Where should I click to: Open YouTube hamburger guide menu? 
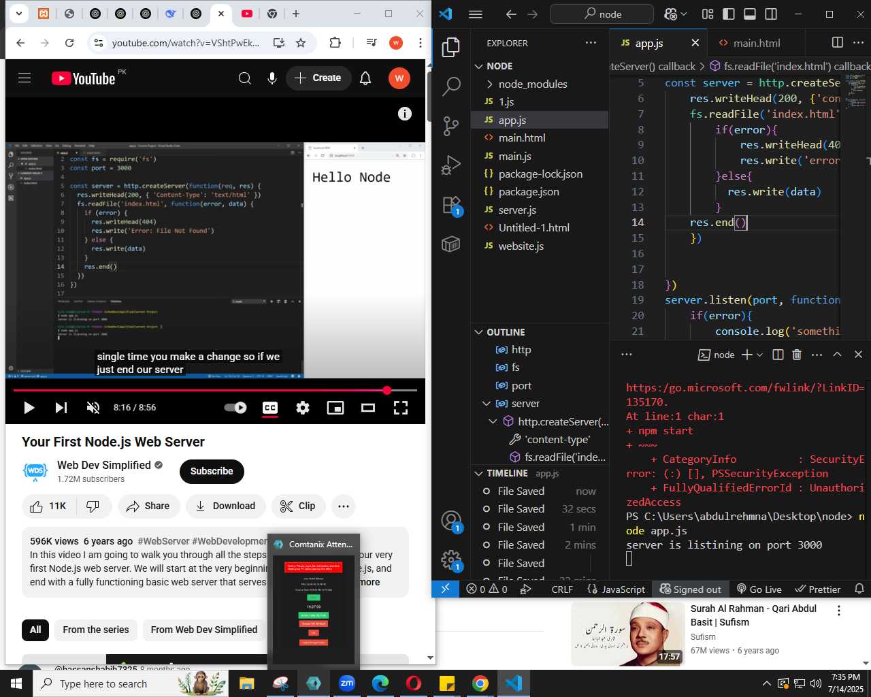[x=24, y=78]
